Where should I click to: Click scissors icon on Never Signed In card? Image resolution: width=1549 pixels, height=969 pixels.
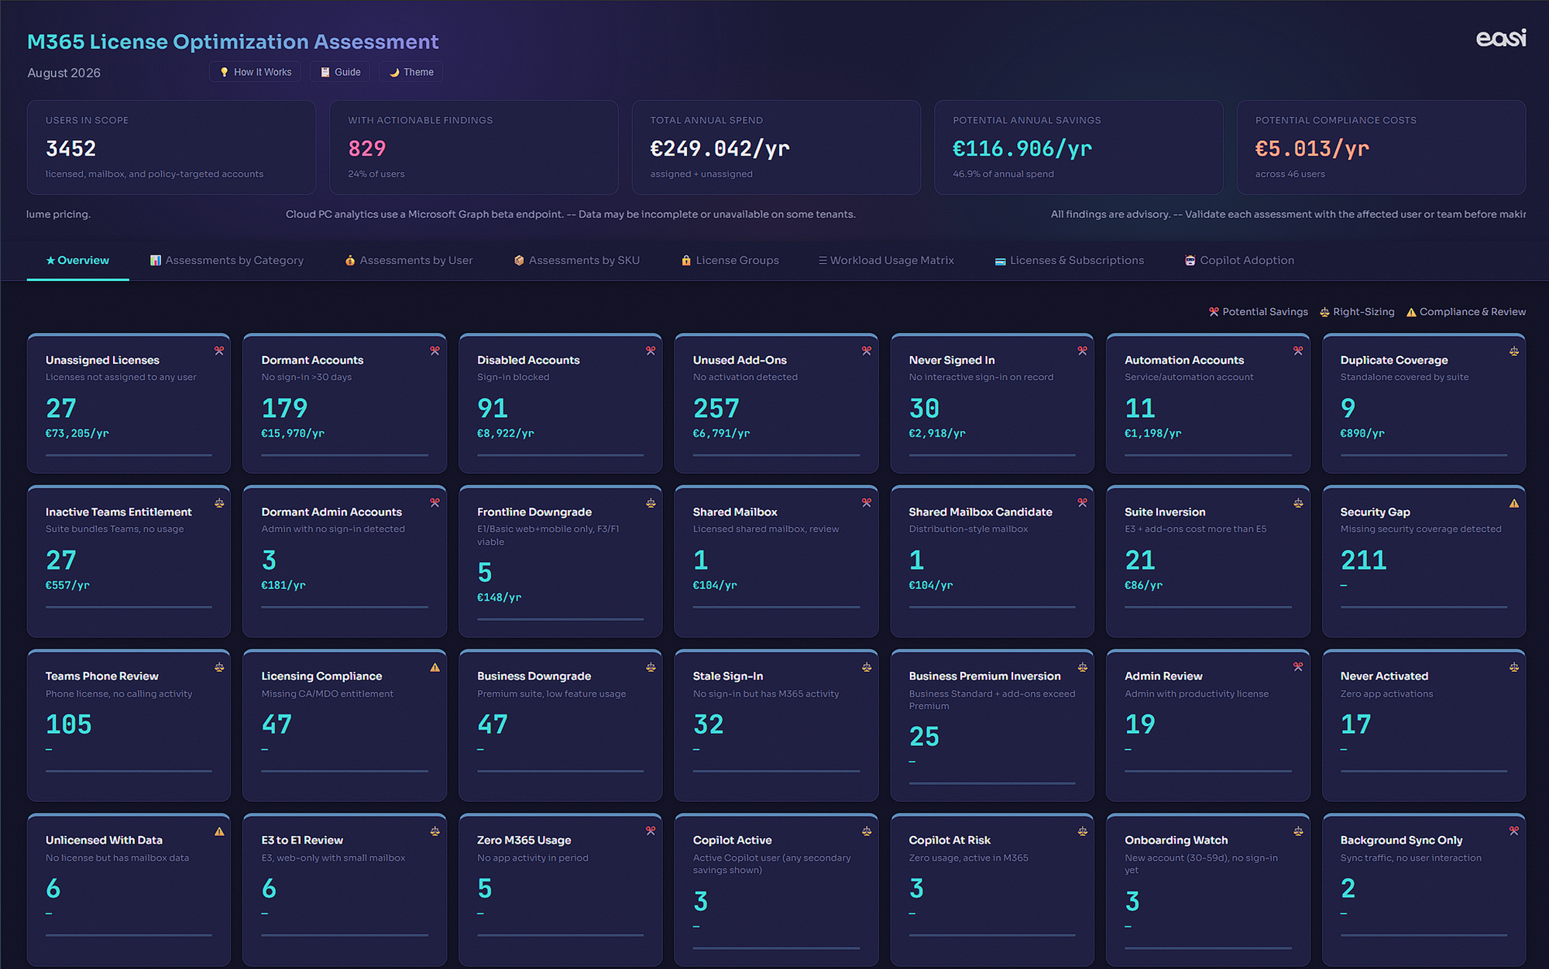1082,351
